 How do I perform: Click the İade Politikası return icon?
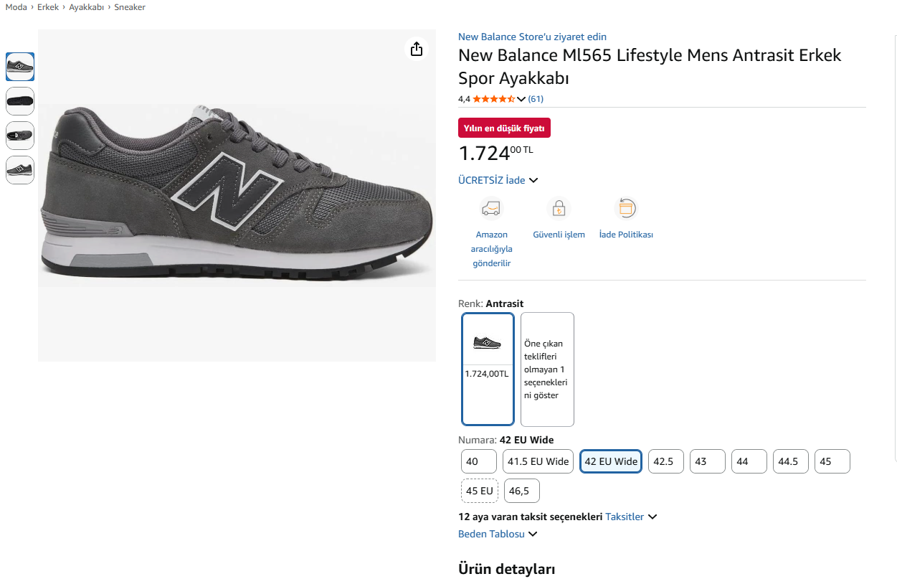pos(626,209)
